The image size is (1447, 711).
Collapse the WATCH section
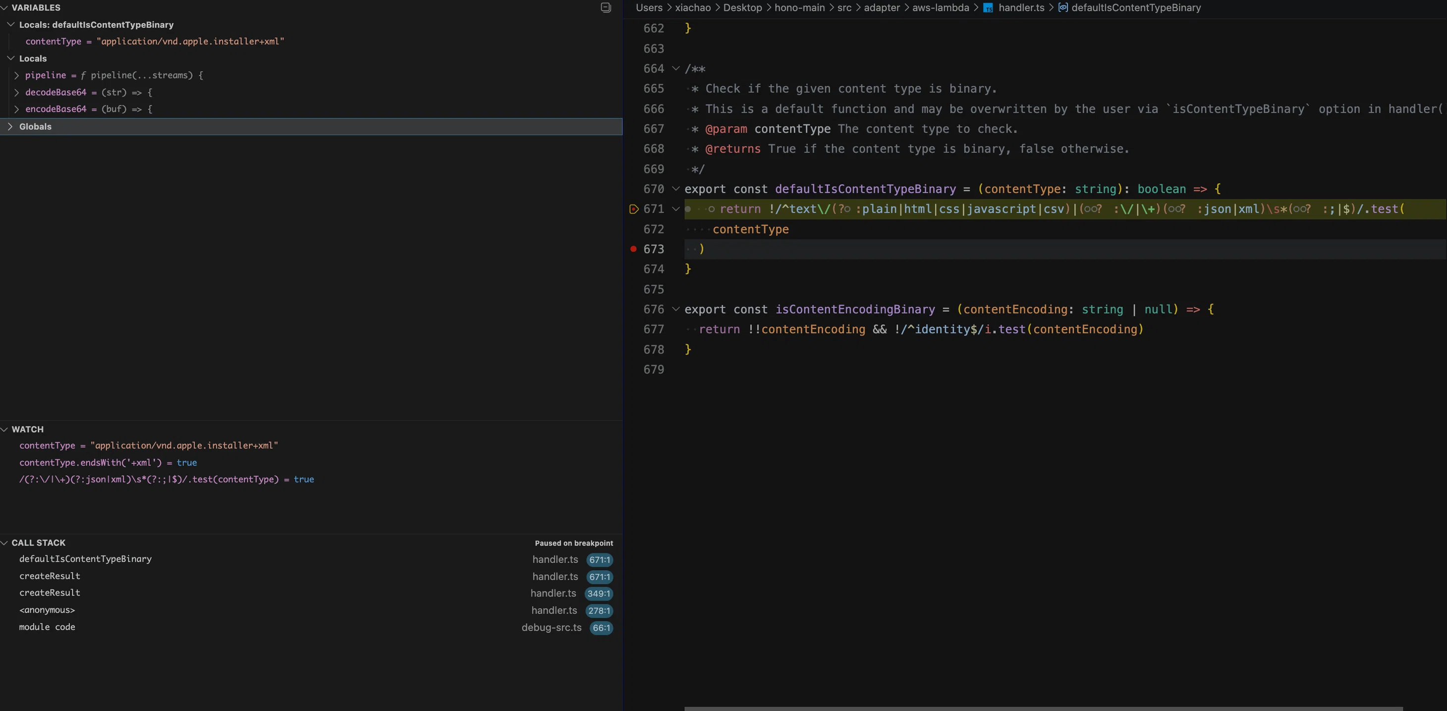(4, 429)
